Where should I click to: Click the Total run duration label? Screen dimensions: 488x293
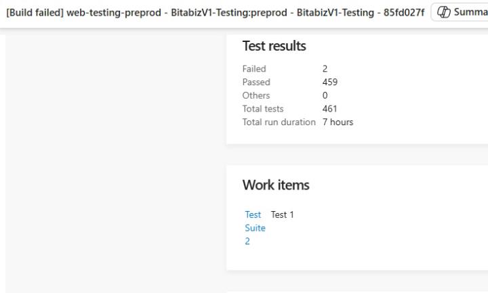(279, 122)
